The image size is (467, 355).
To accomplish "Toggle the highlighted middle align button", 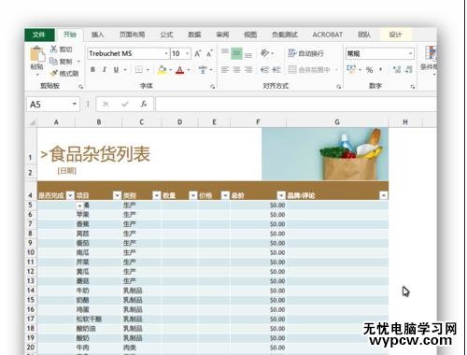I will 236,53.
